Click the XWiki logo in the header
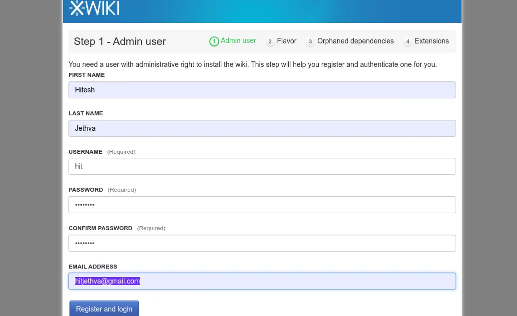Screen dimensions: 517x316 tap(94, 8)
